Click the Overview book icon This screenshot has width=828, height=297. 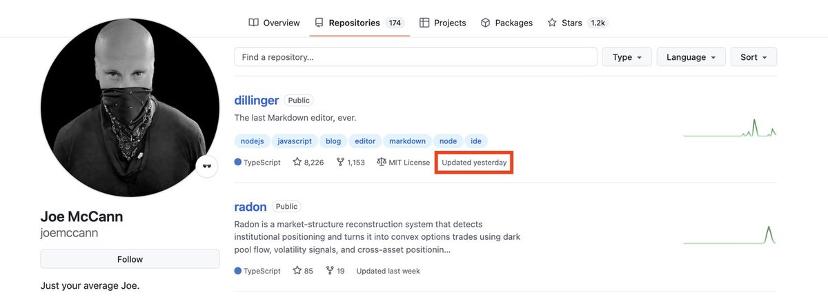click(253, 23)
